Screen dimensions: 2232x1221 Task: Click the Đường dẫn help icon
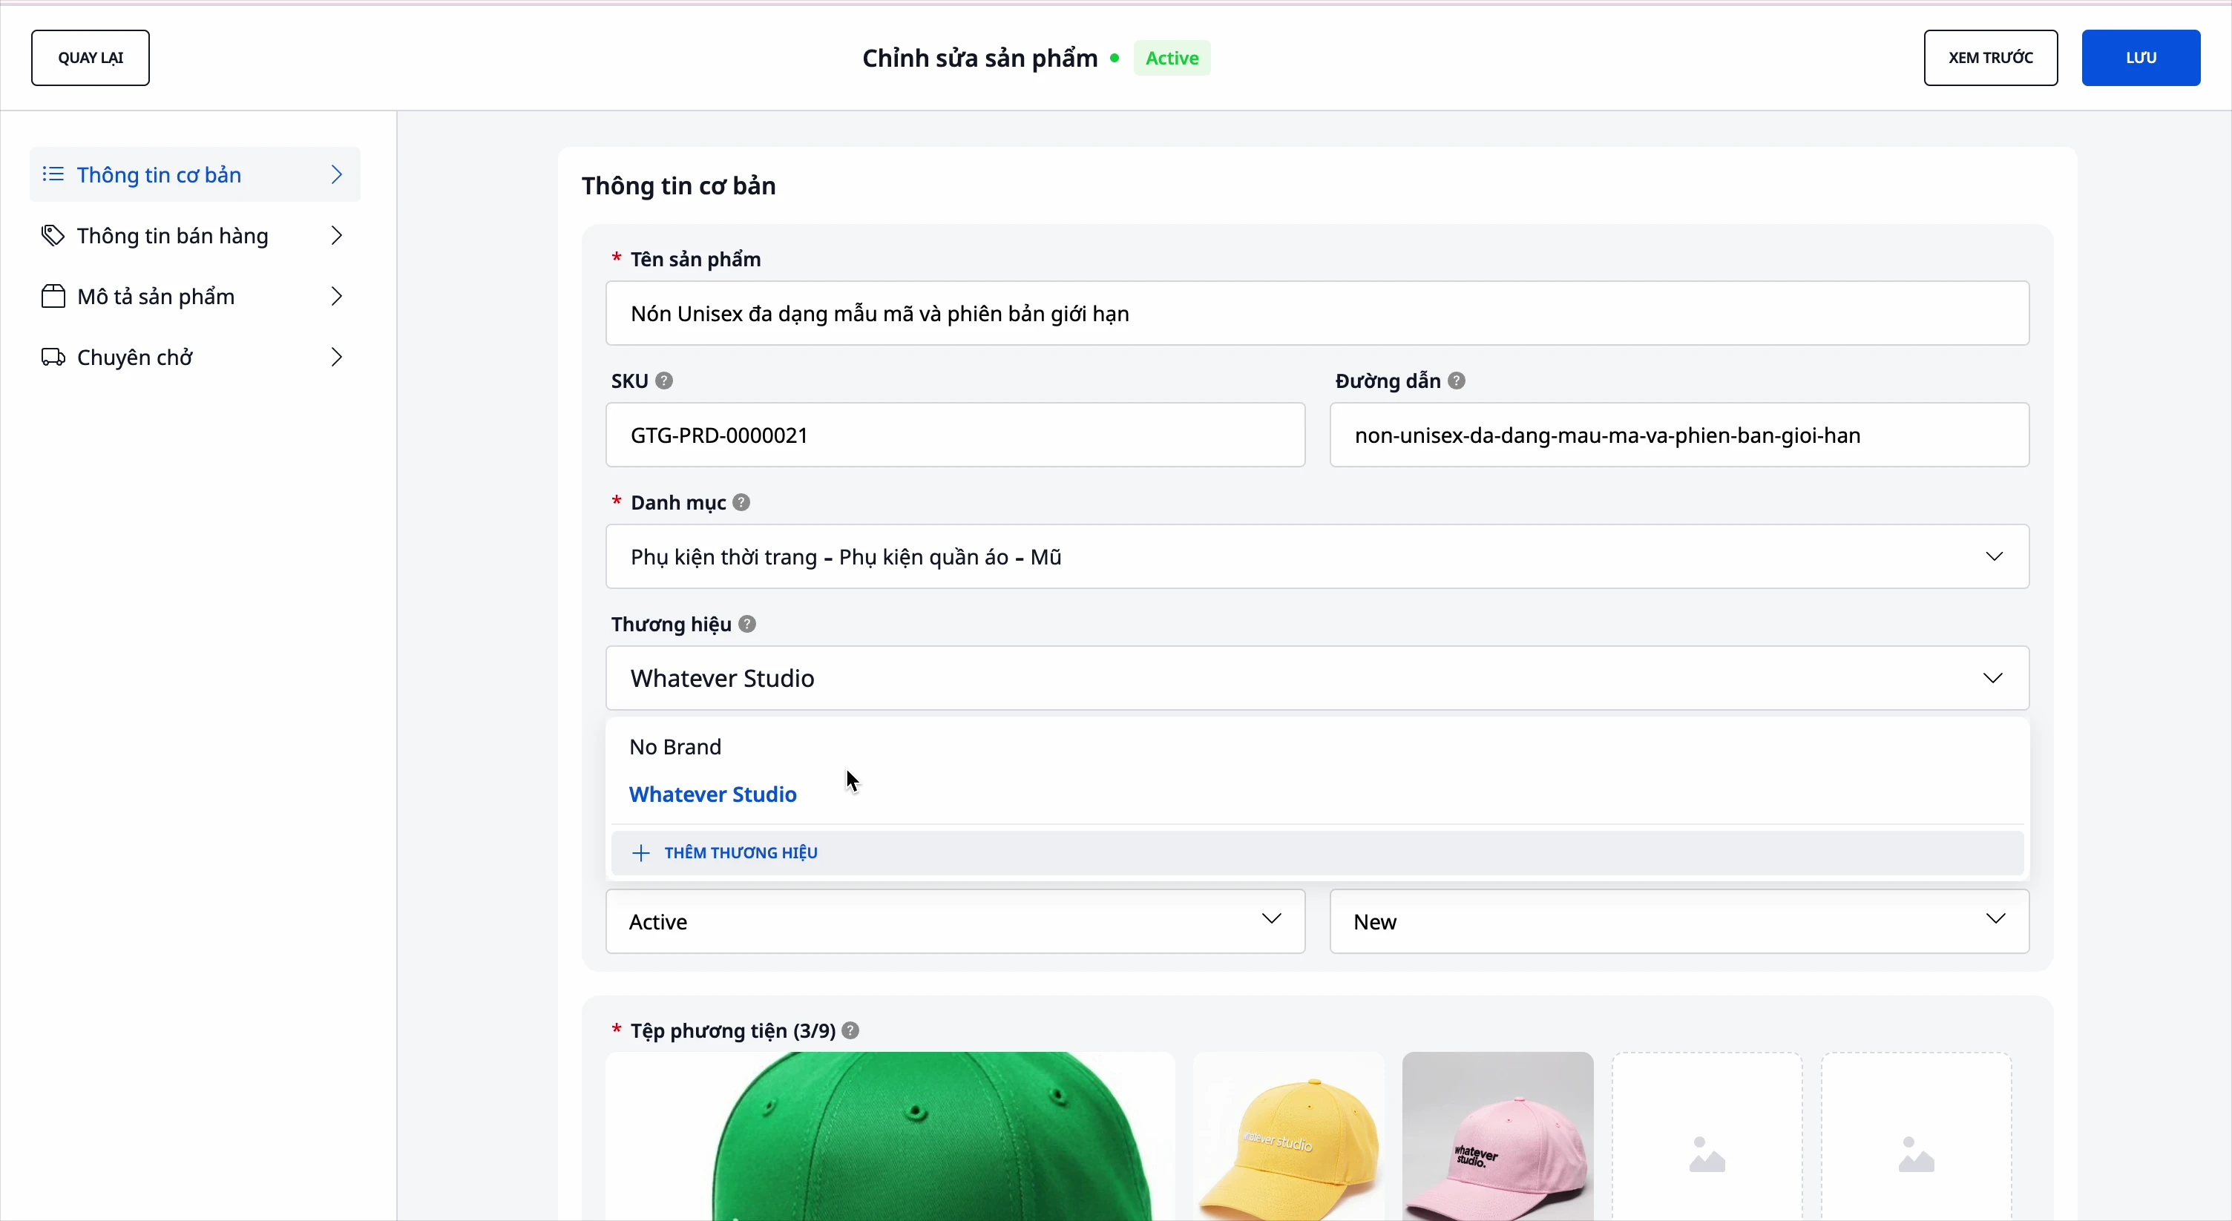tap(1457, 381)
